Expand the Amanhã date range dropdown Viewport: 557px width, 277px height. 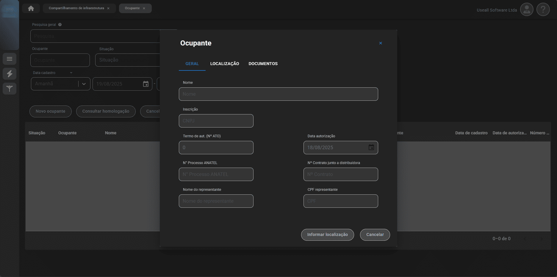point(84,84)
